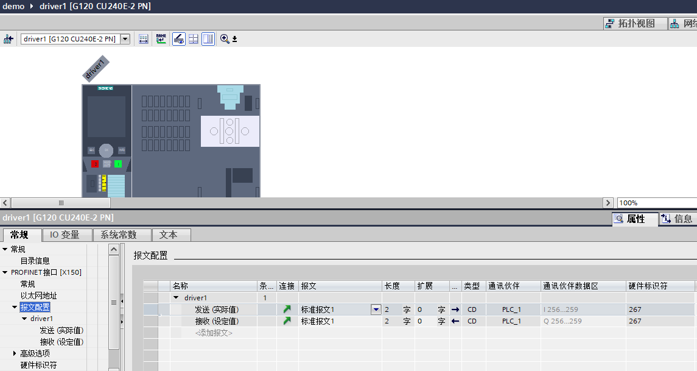Open the 信息 info tab
The width and height of the screenshot is (697, 371).
coord(678,219)
